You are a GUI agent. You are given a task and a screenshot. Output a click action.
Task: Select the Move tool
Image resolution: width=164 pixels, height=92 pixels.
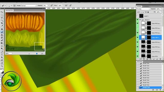2,12
